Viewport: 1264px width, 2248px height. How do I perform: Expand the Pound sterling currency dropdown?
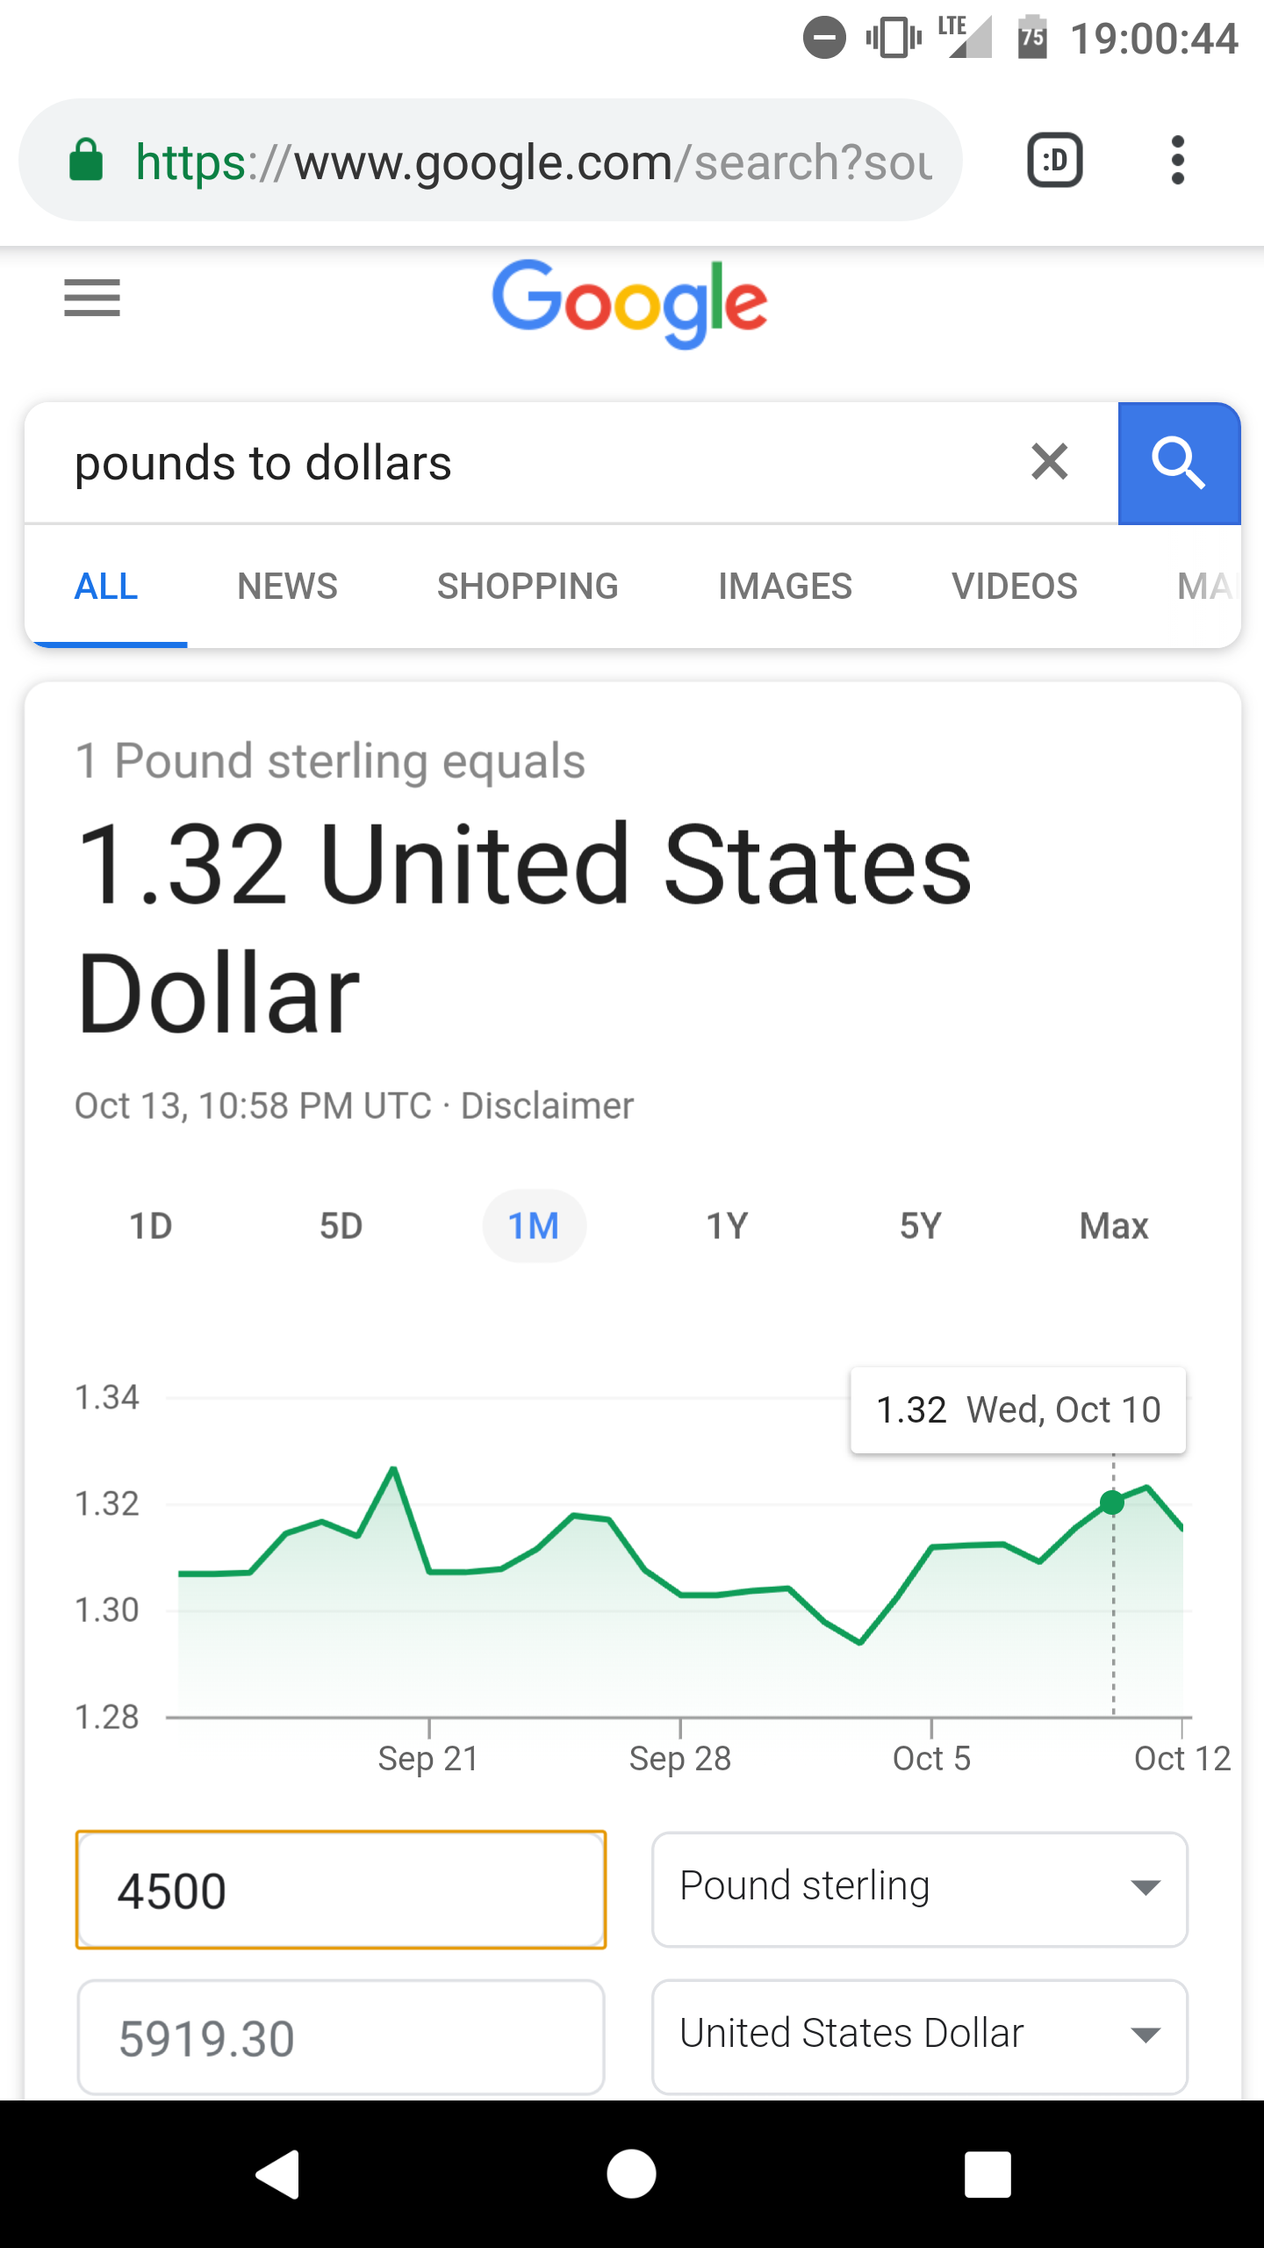pos(920,1889)
